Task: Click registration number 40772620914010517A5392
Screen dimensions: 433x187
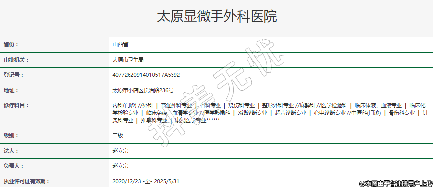Action: (x=146, y=75)
